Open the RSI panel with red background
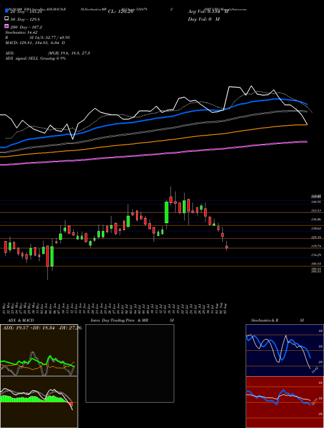Viewport: 324px width, 428px height. point(284,402)
